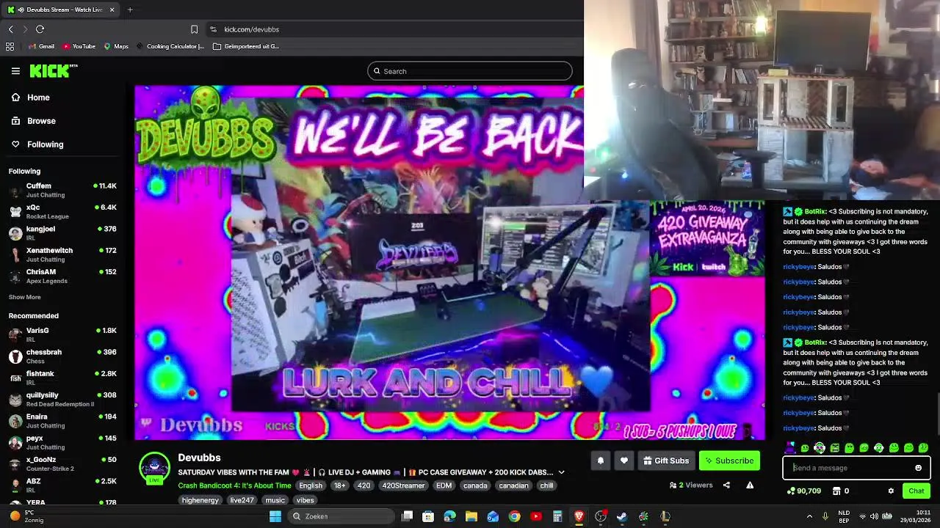This screenshot has width=940, height=528.
Task: Select Xenathewitch in the Following list
Action: [x=62, y=254]
